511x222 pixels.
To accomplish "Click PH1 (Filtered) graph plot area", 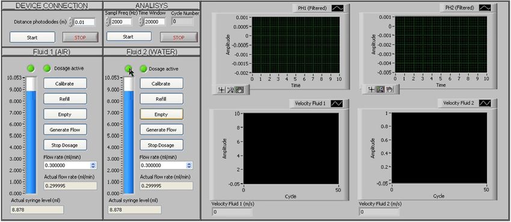I will (x=296, y=45).
